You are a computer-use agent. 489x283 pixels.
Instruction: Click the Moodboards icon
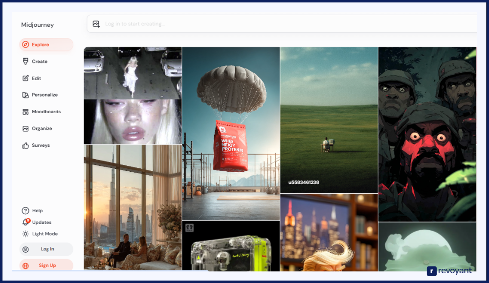coord(26,112)
